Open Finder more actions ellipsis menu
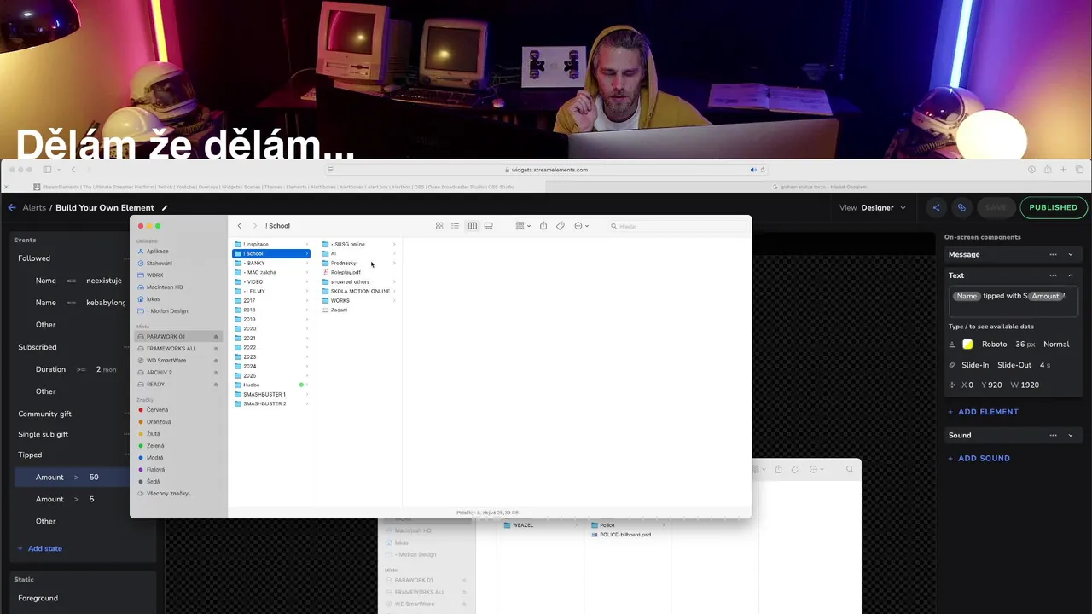The width and height of the screenshot is (1092, 614). tap(581, 226)
